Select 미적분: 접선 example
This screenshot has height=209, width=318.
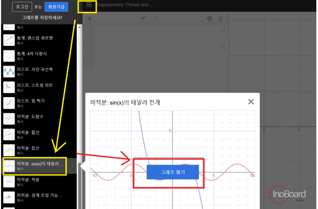tap(39, 150)
